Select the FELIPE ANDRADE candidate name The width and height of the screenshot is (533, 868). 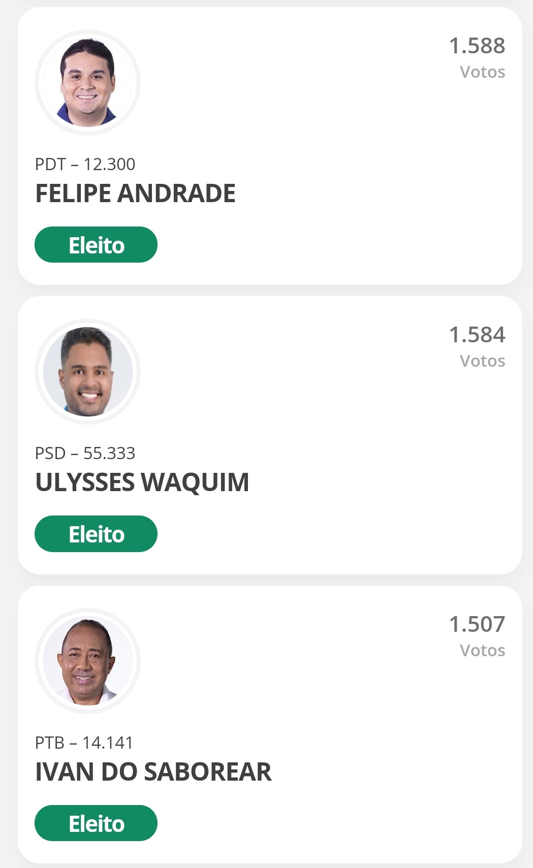[135, 194]
